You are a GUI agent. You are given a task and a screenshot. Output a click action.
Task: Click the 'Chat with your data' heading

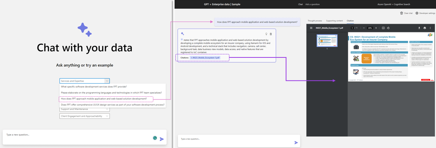point(85,48)
